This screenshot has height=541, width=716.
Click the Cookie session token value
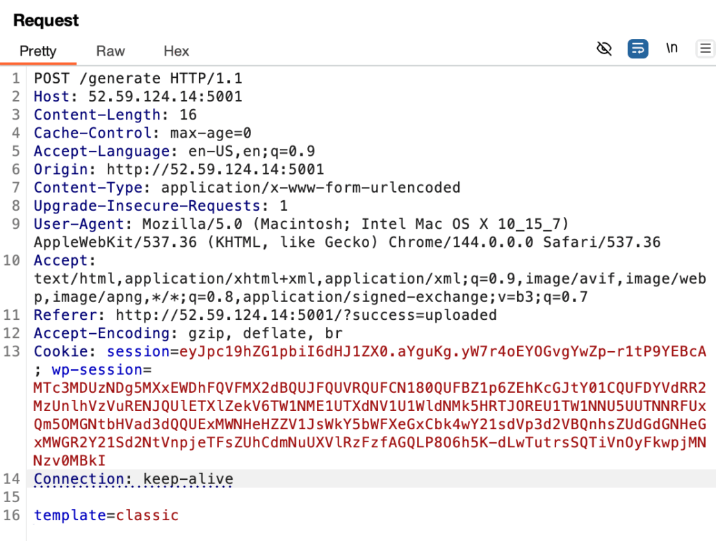tap(442, 352)
